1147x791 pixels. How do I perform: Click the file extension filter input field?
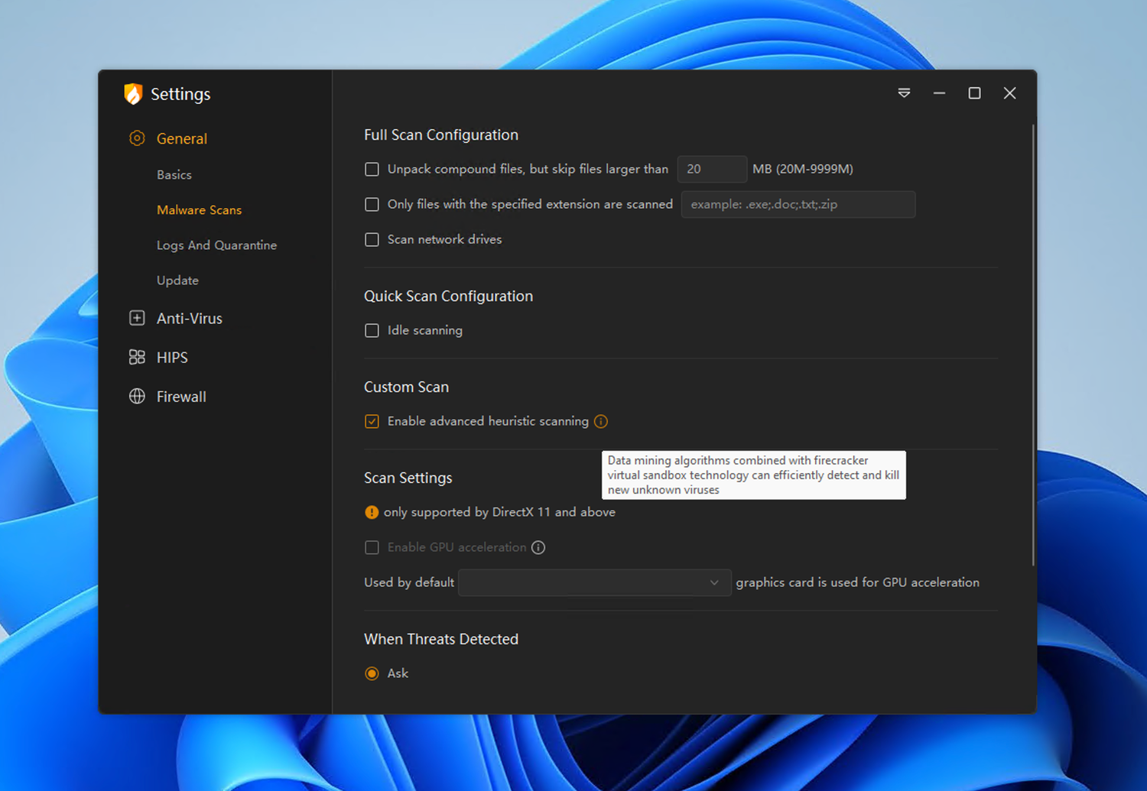(798, 204)
